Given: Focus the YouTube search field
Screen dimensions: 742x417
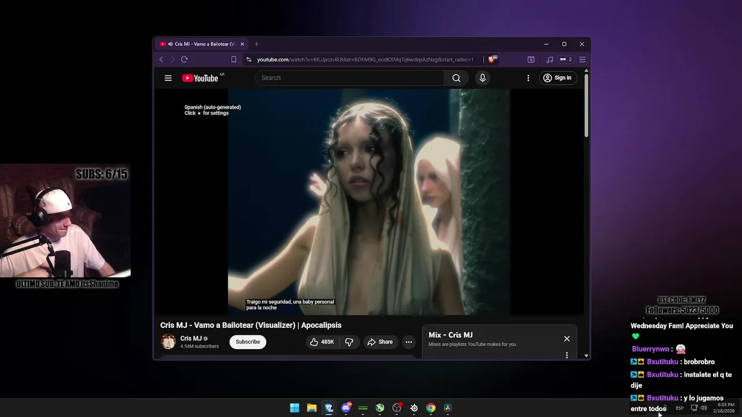Looking at the screenshot, I should tap(350, 78).
